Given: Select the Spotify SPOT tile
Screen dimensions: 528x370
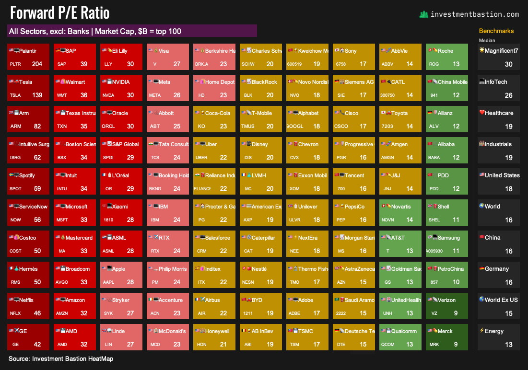Looking at the screenshot, I should coord(28,181).
